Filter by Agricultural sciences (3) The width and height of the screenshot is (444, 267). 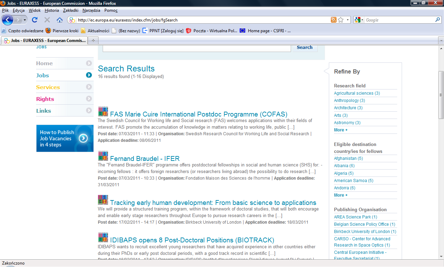click(357, 93)
